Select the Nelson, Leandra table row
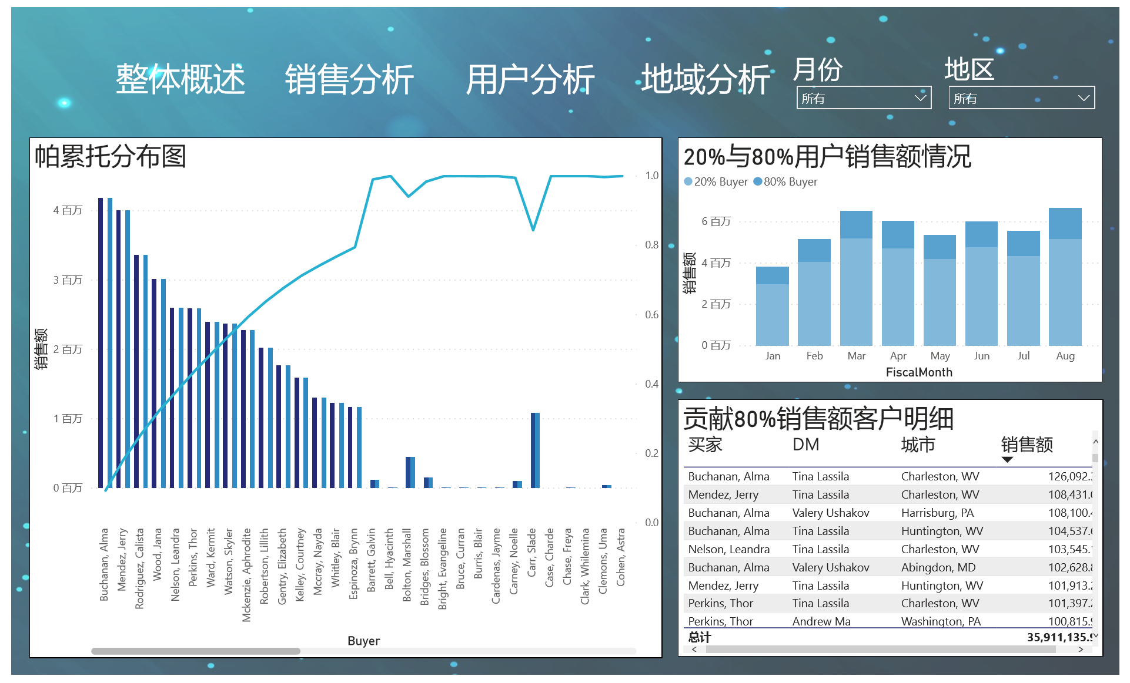 coord(888,549)
